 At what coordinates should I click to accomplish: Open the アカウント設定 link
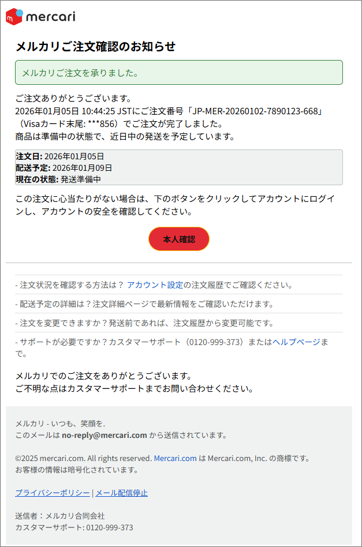click(x=155, y=285)
